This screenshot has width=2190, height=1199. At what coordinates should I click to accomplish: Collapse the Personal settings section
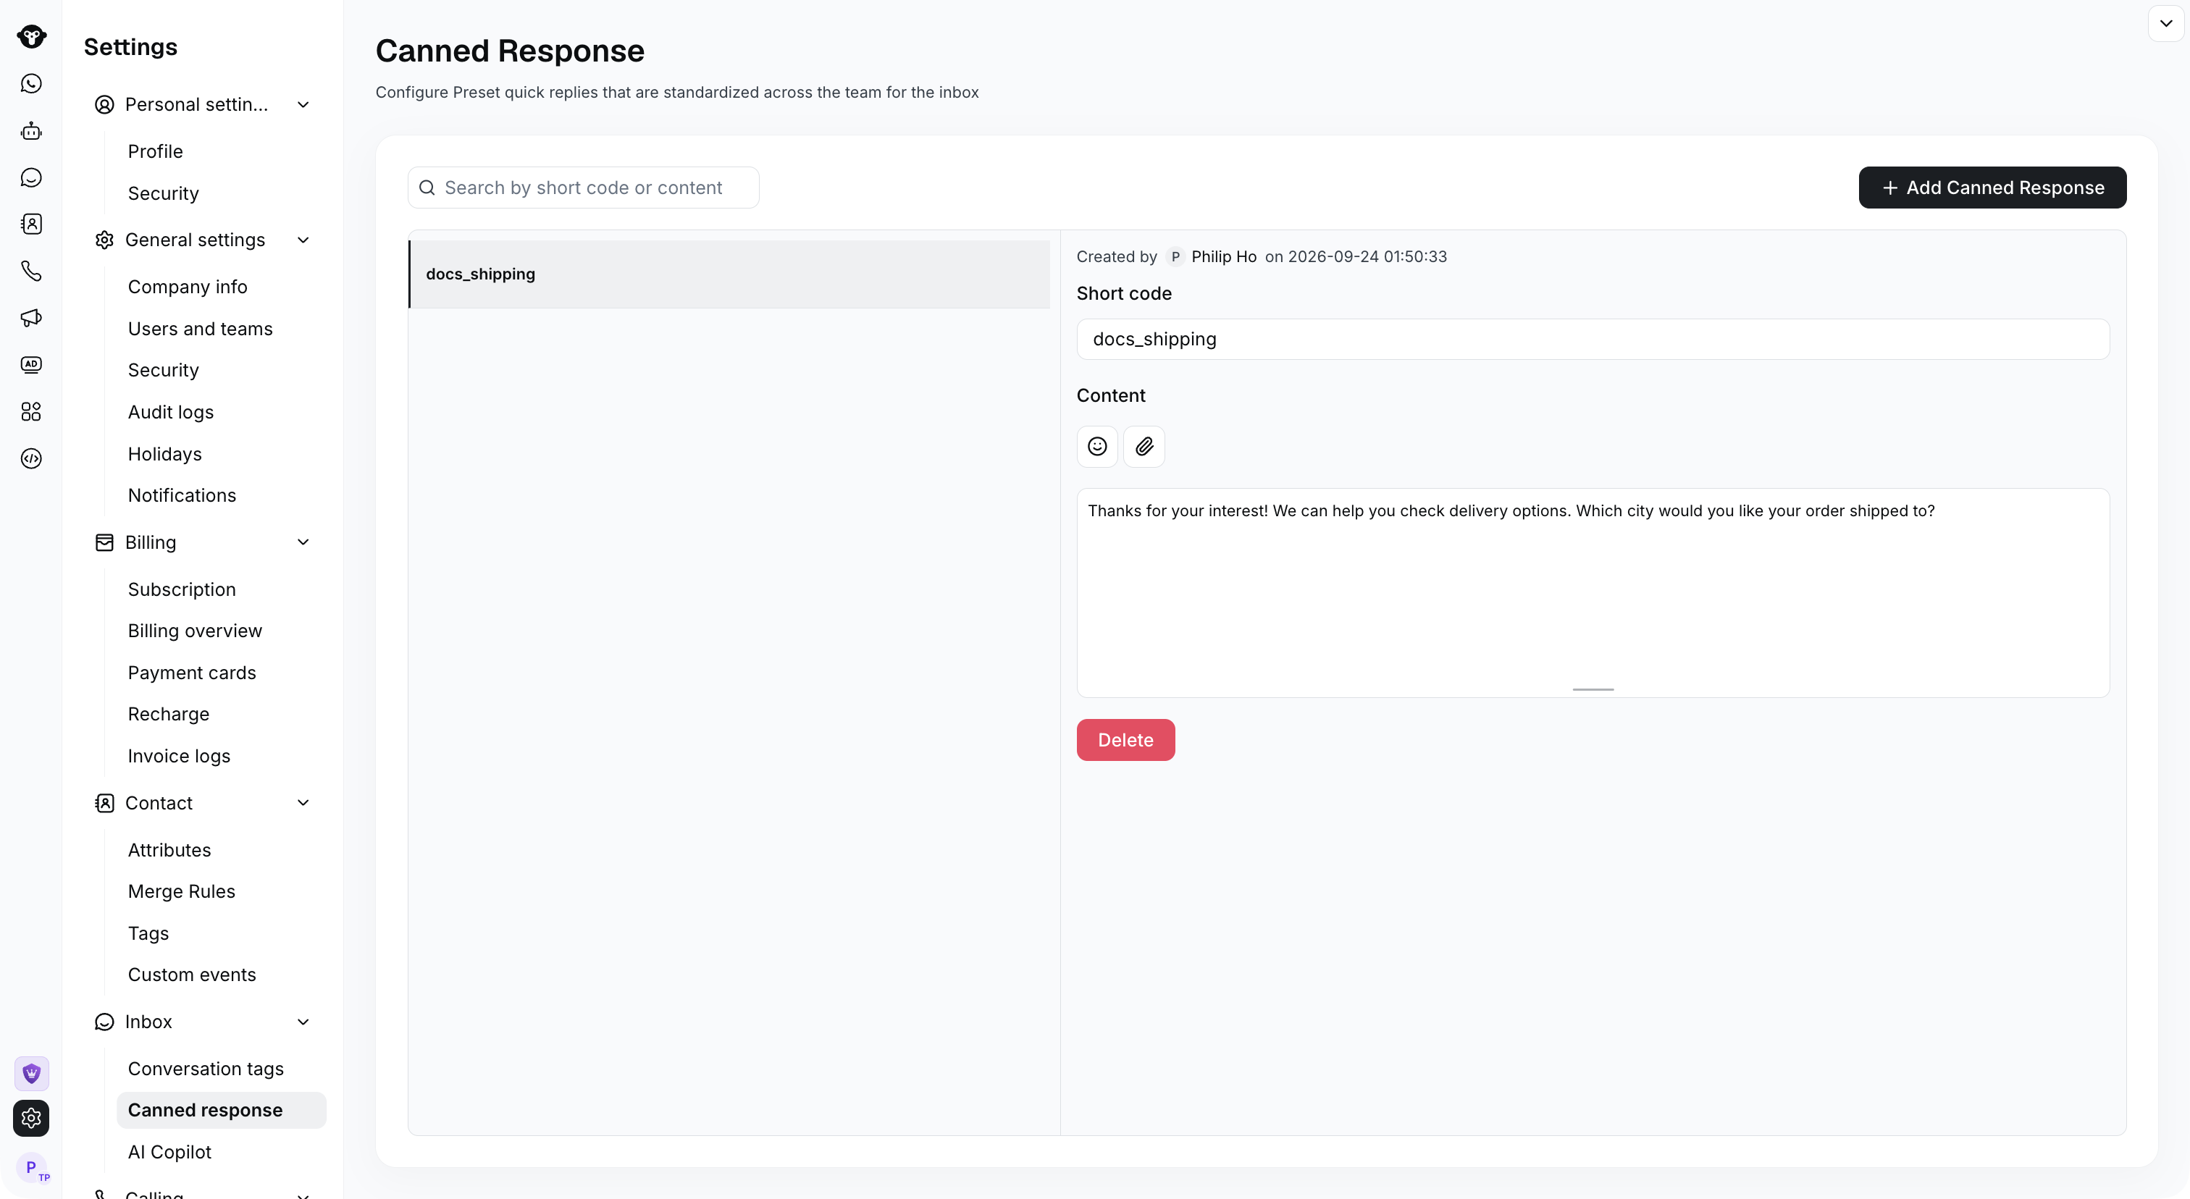[x=303, y=104]
